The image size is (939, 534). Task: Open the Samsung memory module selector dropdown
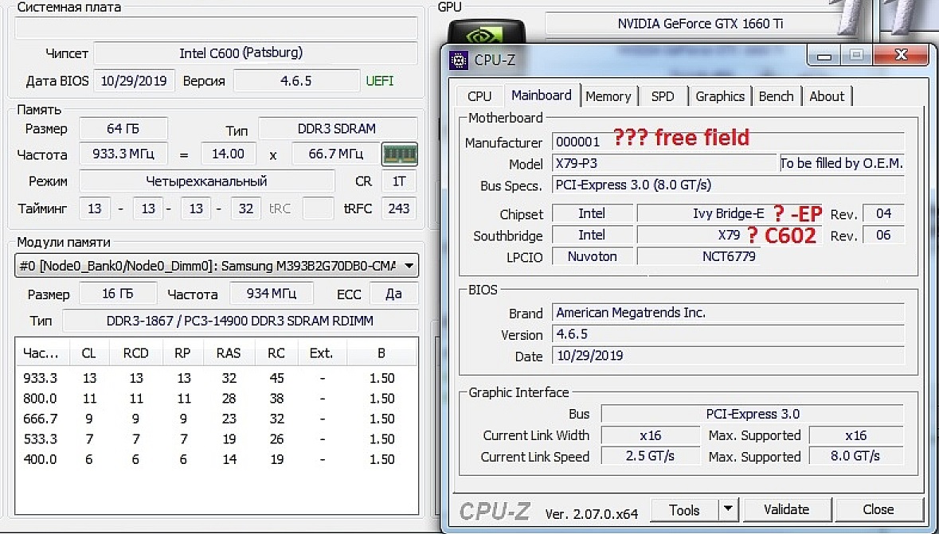[x=216, y=266]
